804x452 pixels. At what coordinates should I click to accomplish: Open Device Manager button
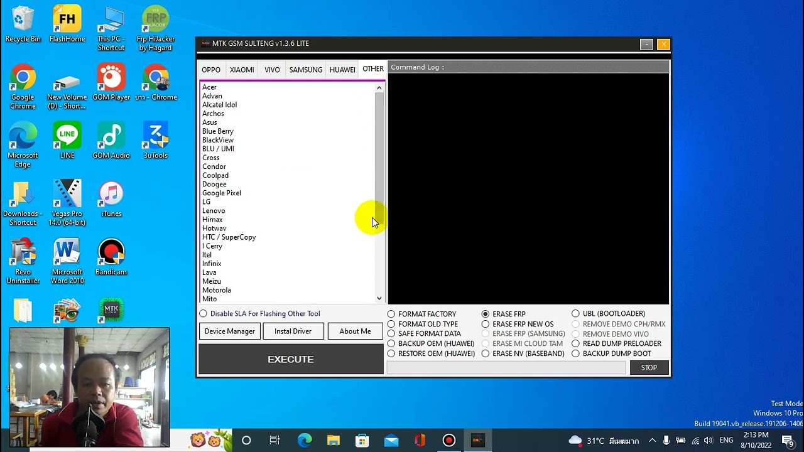[230, 331]
